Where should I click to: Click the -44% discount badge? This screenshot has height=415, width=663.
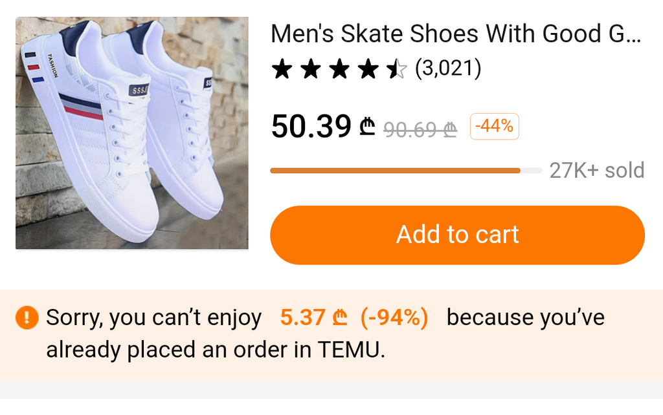coord(494,126)
